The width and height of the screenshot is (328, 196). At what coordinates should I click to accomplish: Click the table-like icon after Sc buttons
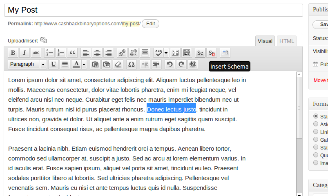coord(225,53)
